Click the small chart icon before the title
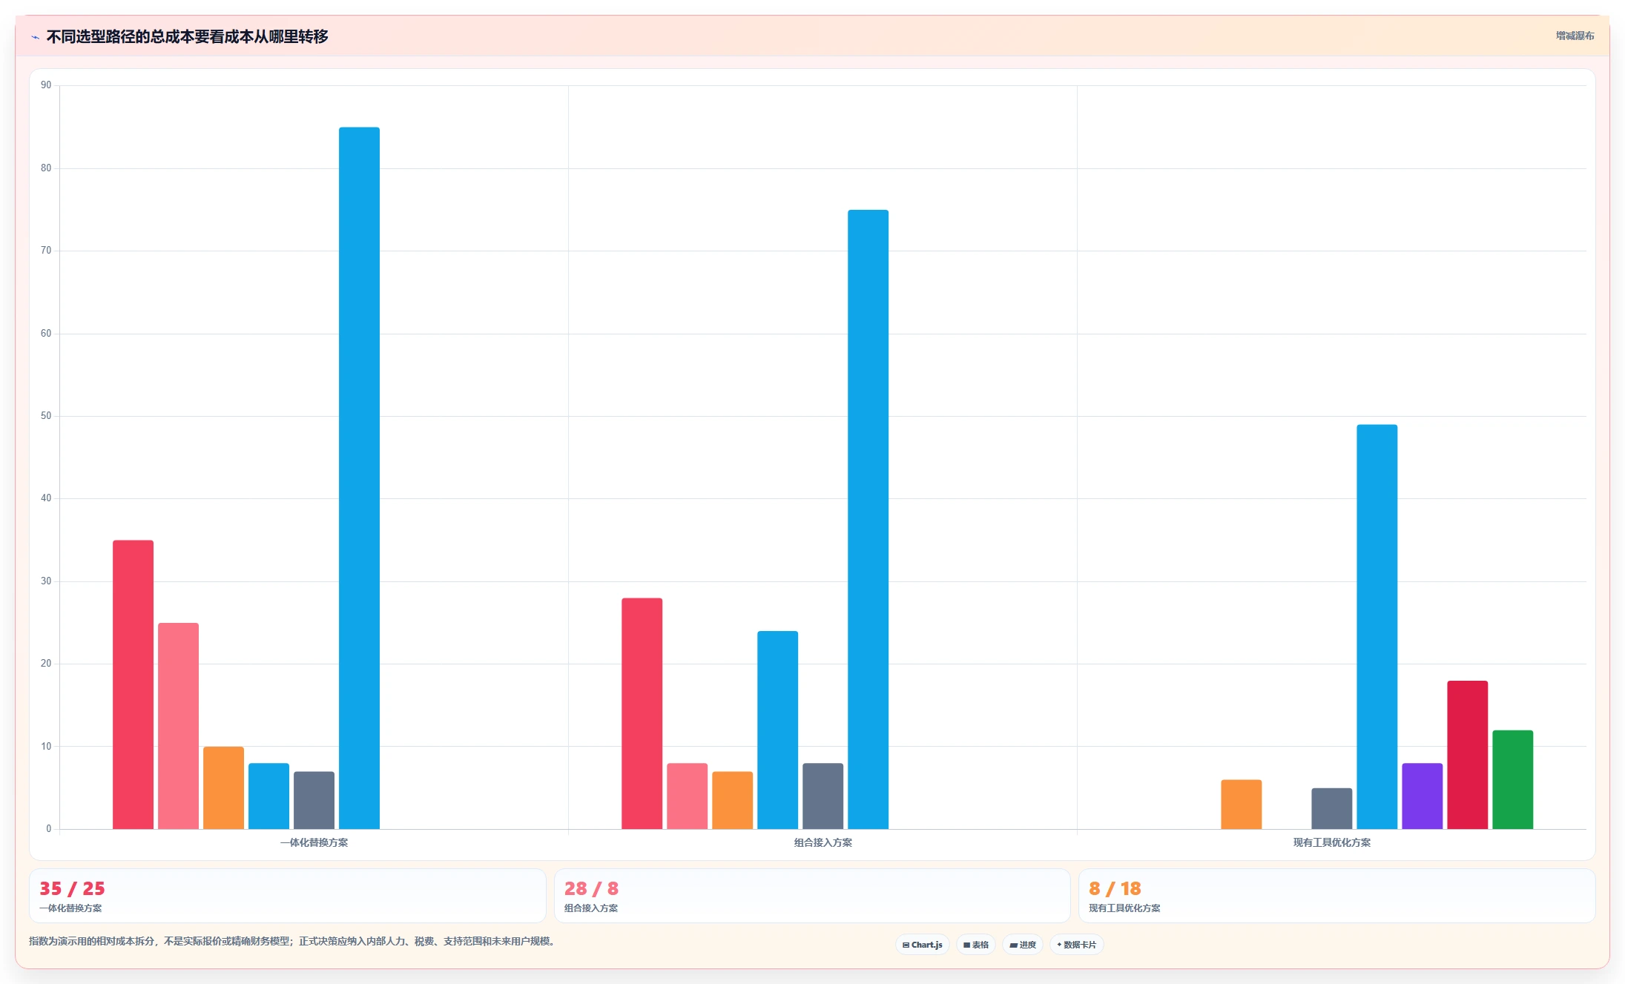The height and width of the screenshot is (984, 1625). point(35,37)
